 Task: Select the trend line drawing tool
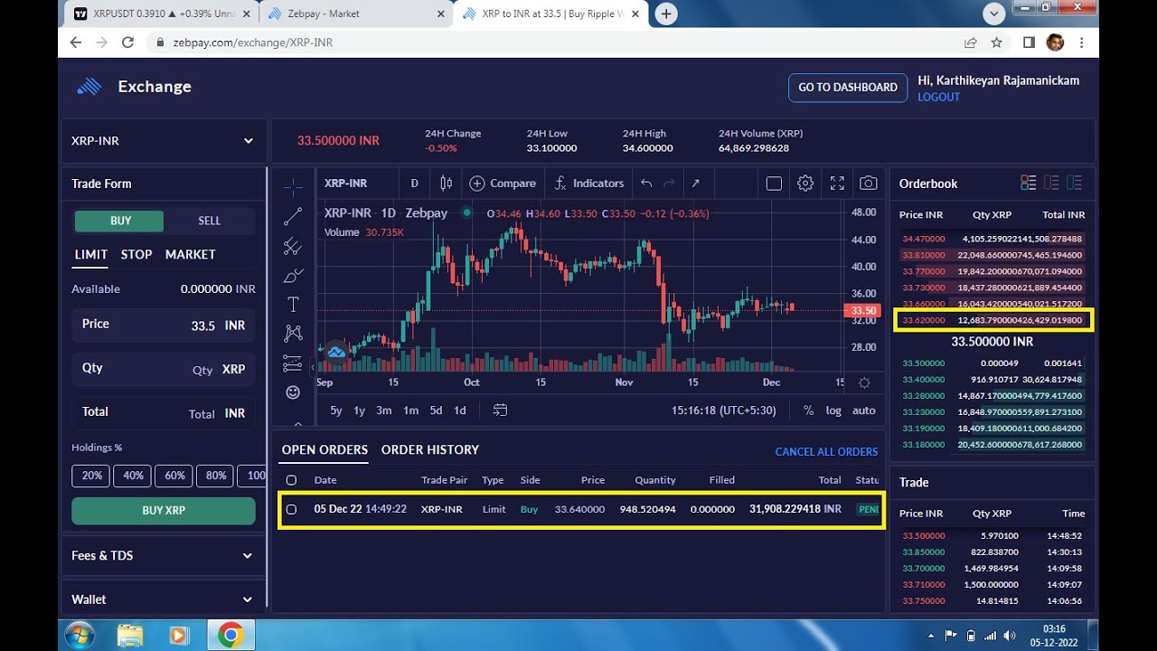(x=293, y=217)
